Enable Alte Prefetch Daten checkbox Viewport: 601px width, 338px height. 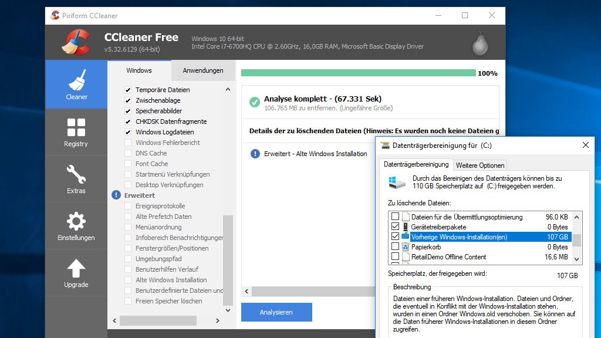(128, 217)
